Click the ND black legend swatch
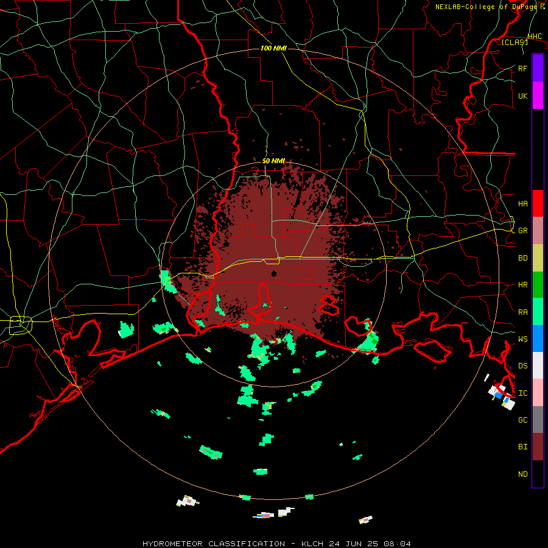Screen dimensions: 548x548 point(538,474)
